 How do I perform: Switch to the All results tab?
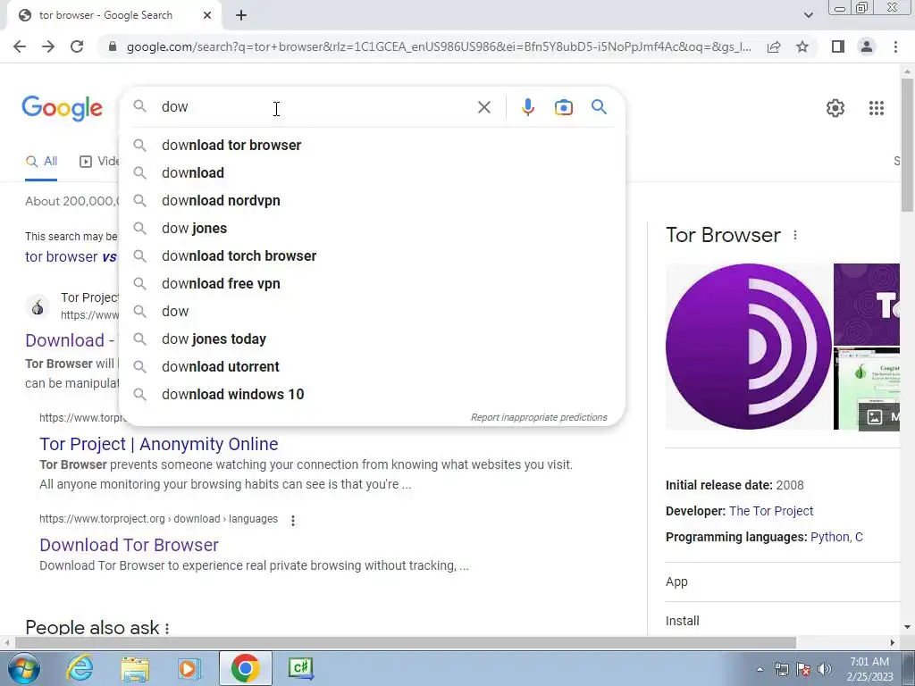(41, 161)
